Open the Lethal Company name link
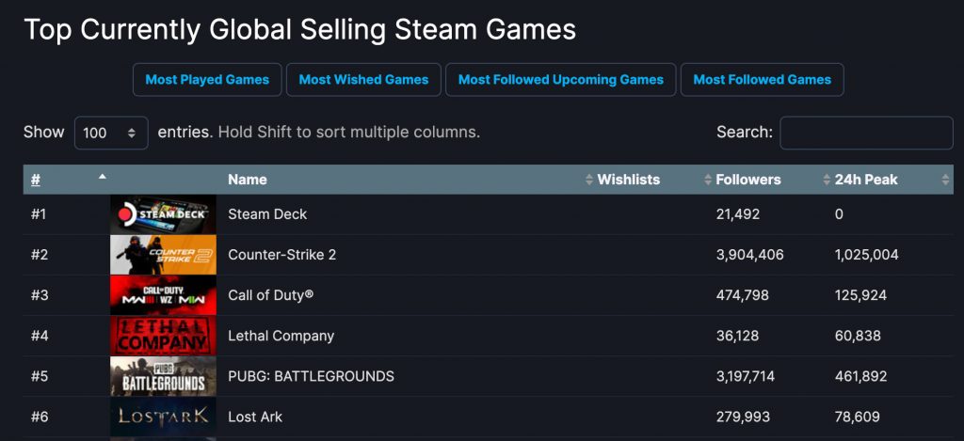 281,336
